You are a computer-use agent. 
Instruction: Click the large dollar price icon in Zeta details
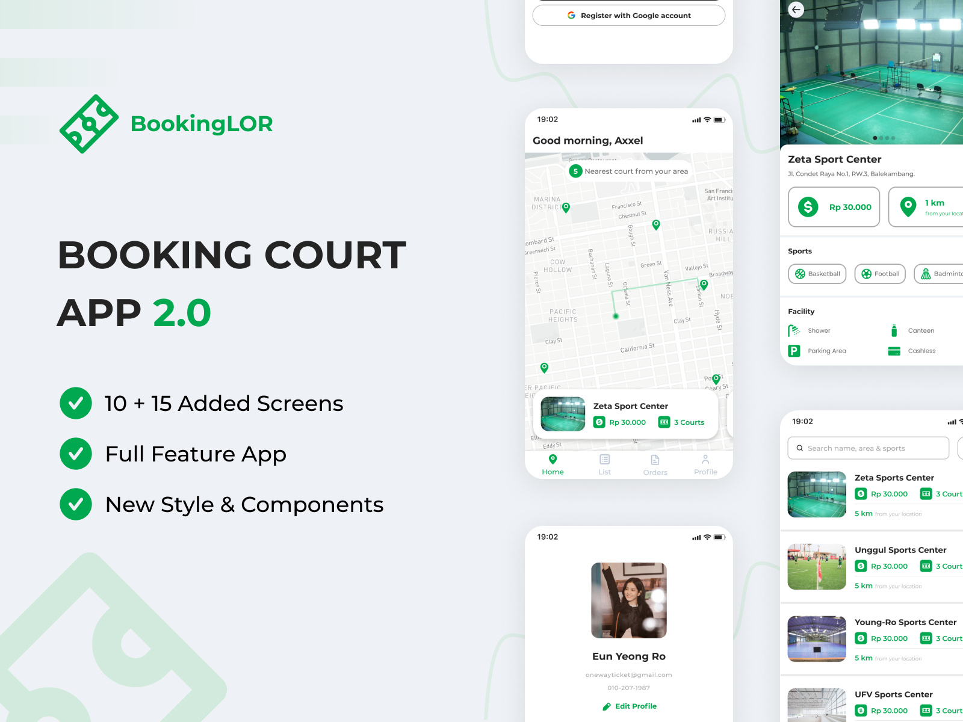[808, 207]
